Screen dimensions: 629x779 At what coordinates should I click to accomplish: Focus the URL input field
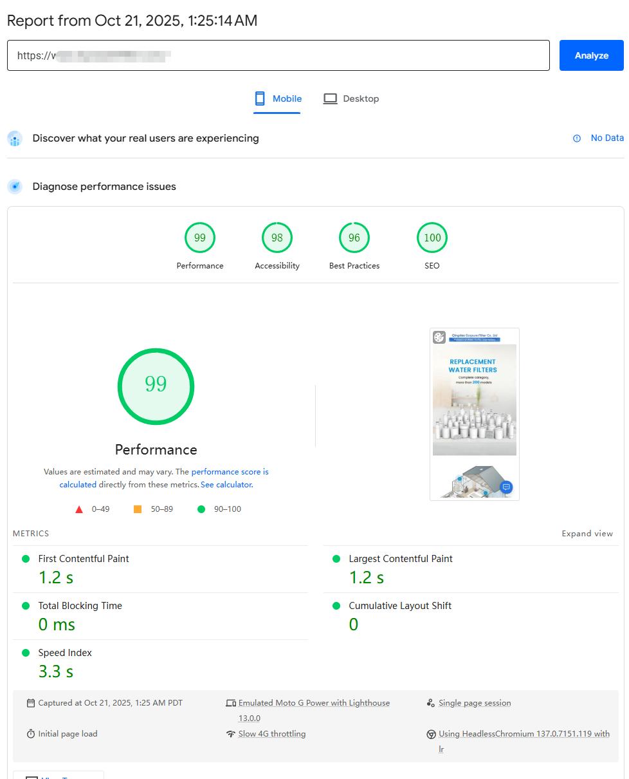(278, 55)
